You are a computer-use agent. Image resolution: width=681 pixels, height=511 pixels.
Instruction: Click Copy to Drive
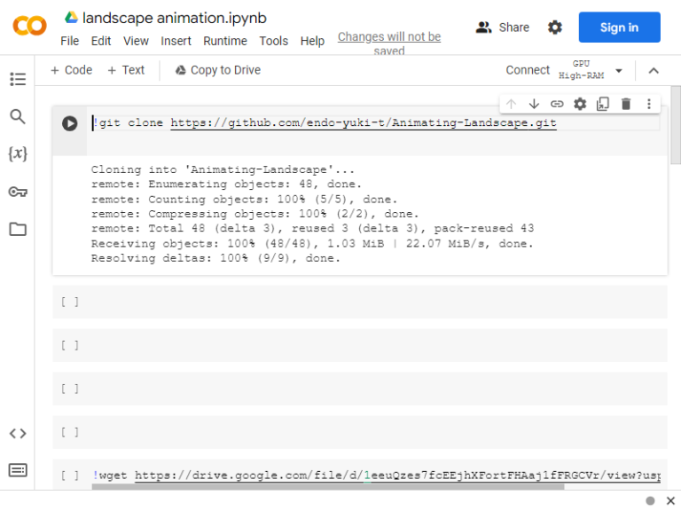pyautogui.click(x=218, y=70)
